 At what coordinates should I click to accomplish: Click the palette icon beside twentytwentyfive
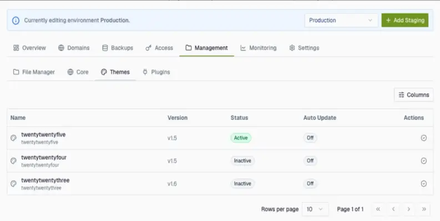pos(13,138)
